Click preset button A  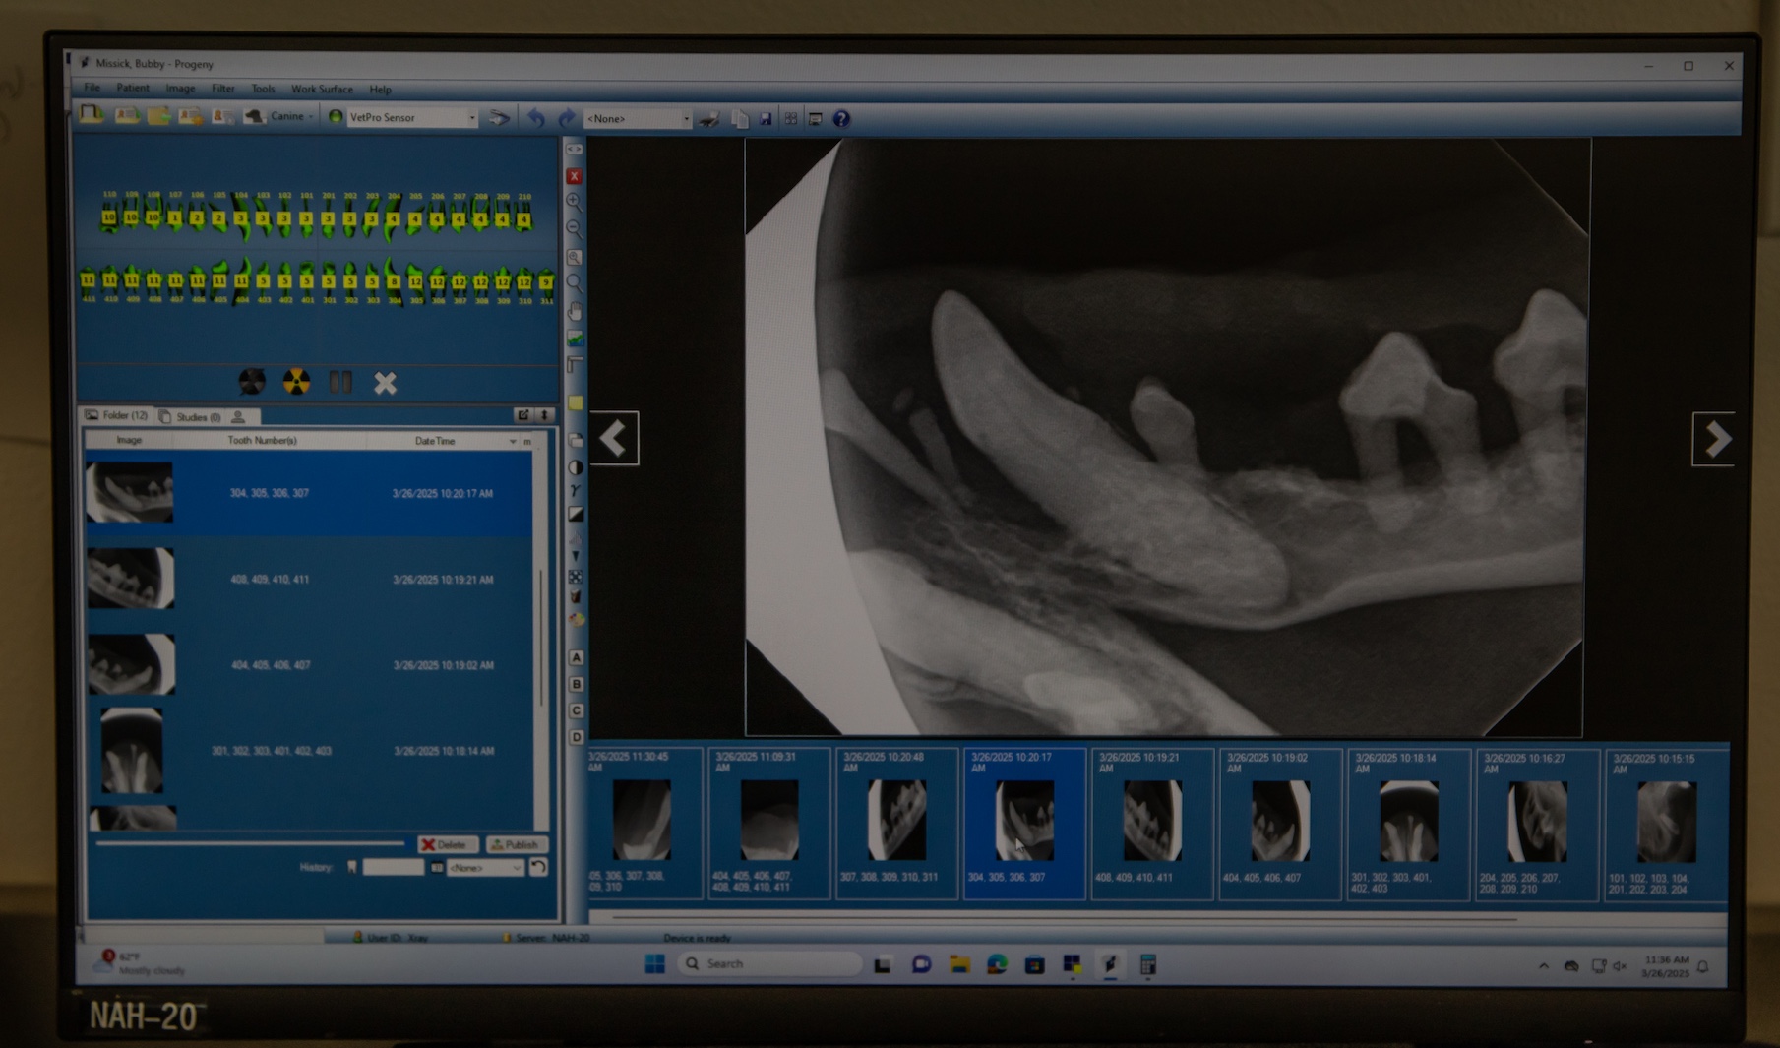click(x=577, y=657)
